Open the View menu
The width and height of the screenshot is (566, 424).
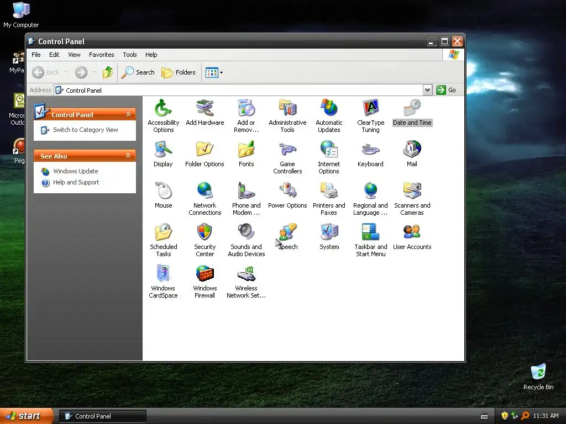coord(74,55)
